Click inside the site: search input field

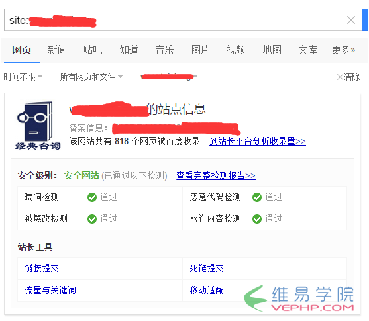pyautogui.click(x=183, y=20)
